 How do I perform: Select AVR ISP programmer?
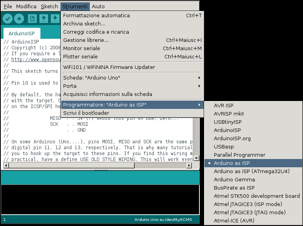tap(253, 105)
